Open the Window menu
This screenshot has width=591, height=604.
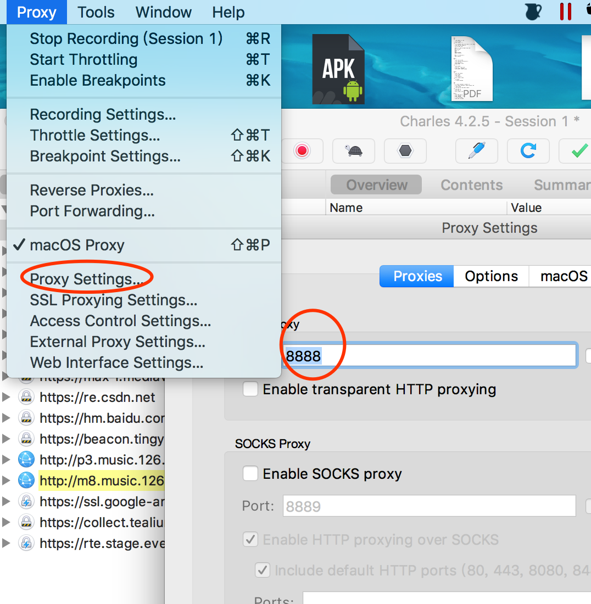pos(163,12)
